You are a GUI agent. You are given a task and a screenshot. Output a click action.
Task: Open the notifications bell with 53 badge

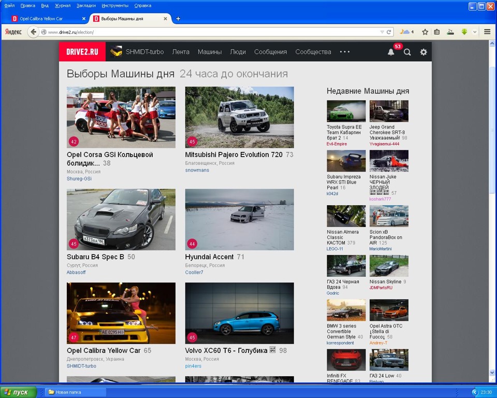(x=391, y=52)
